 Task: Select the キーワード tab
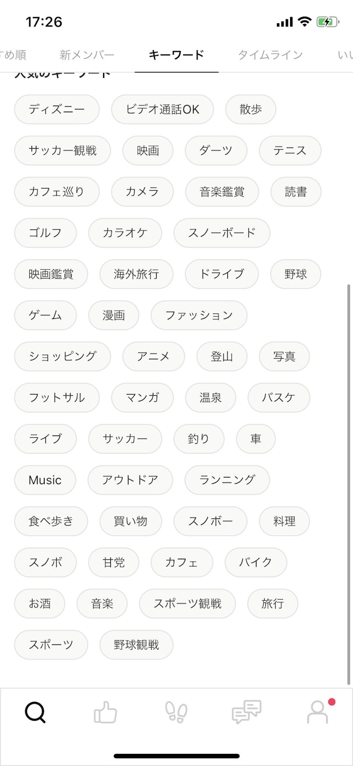[174, 54]
